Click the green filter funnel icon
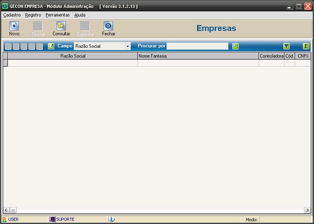 coord(286,46)
